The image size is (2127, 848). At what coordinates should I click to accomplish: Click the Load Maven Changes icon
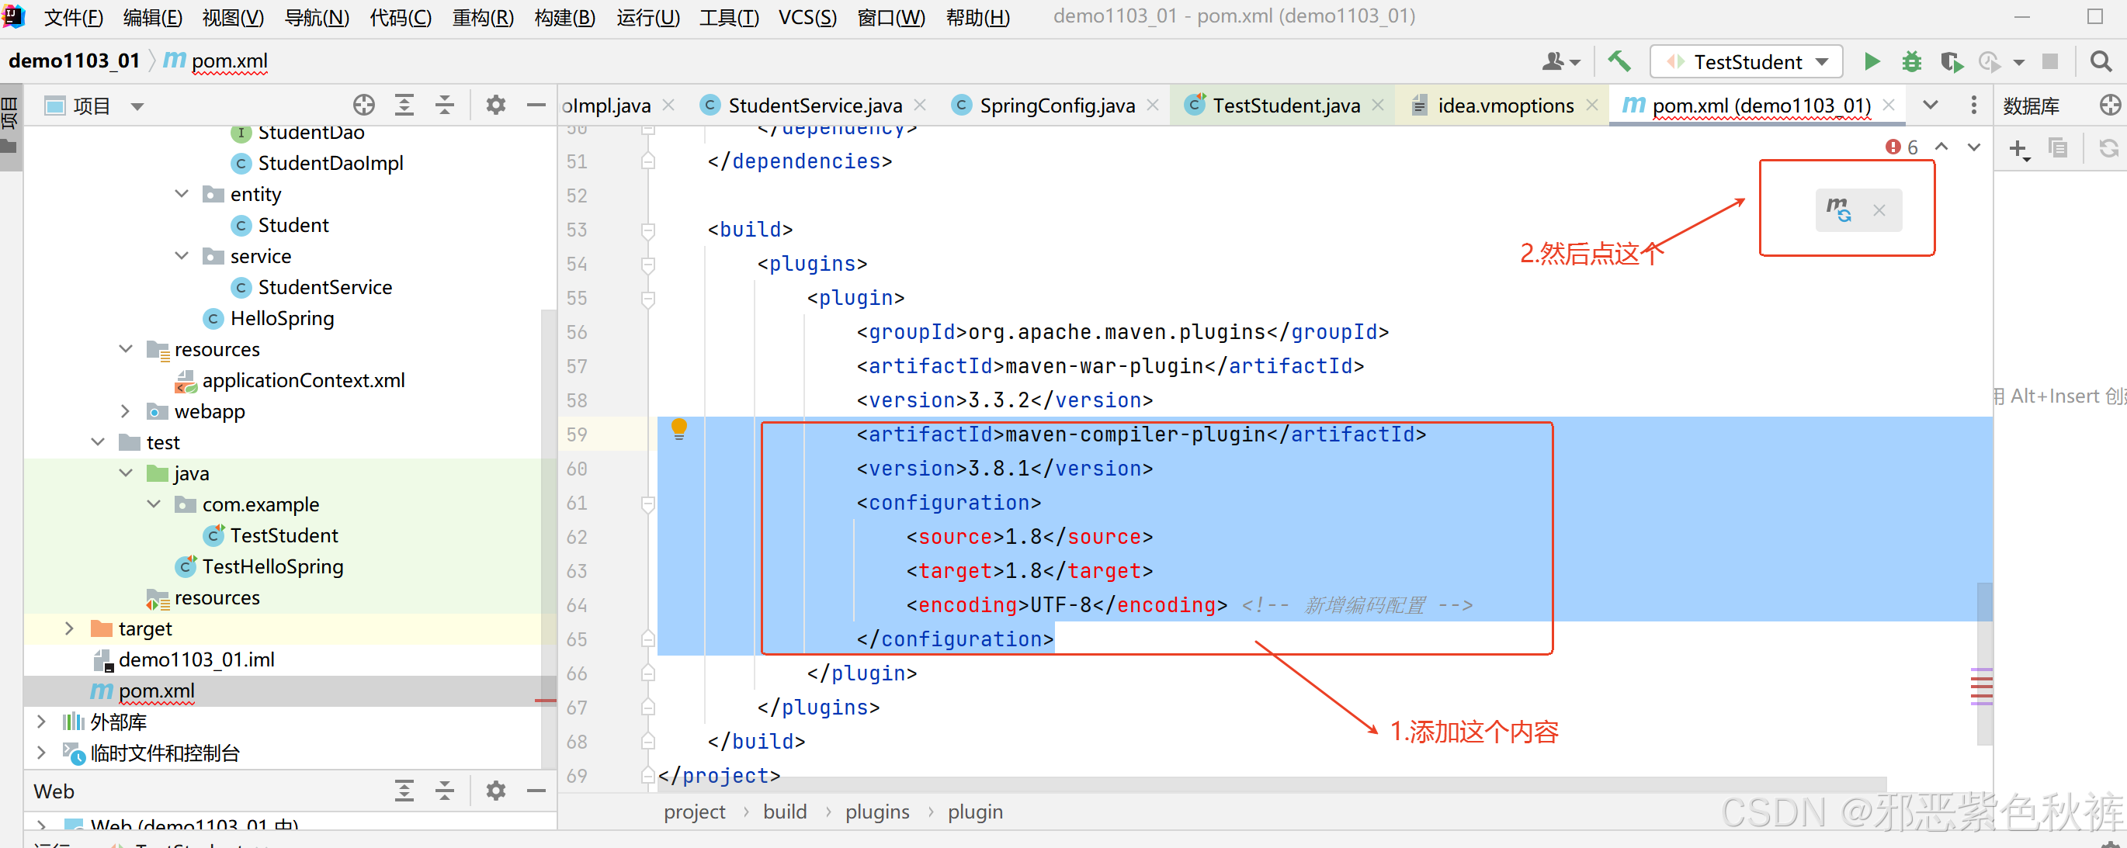[1838, 209]
